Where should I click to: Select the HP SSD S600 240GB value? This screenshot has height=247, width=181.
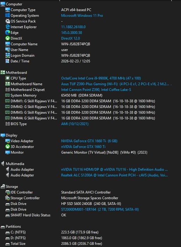(x=91, y=204)
